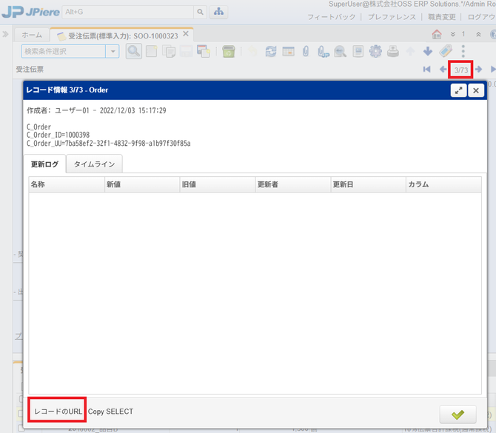Collapse header with double up chevron
The image size is (496, 433).
pos(478,34)
